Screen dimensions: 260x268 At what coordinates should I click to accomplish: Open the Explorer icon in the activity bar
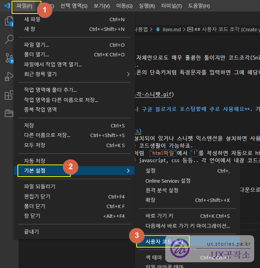[x=9, y=21]
